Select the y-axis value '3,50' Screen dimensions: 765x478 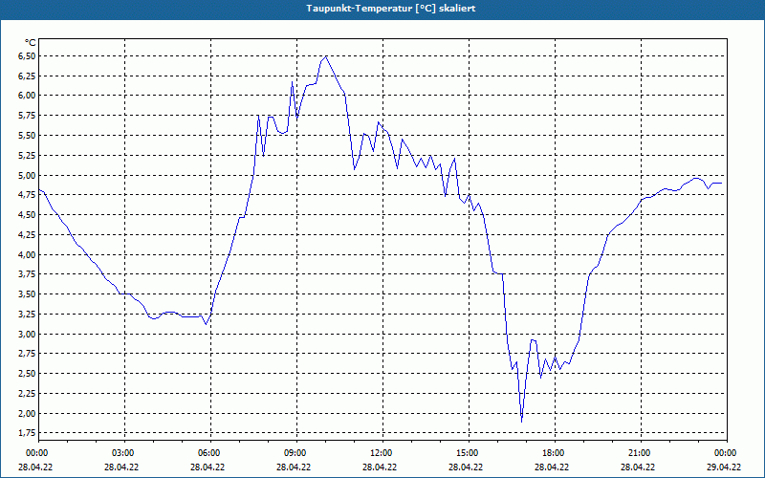27,294
